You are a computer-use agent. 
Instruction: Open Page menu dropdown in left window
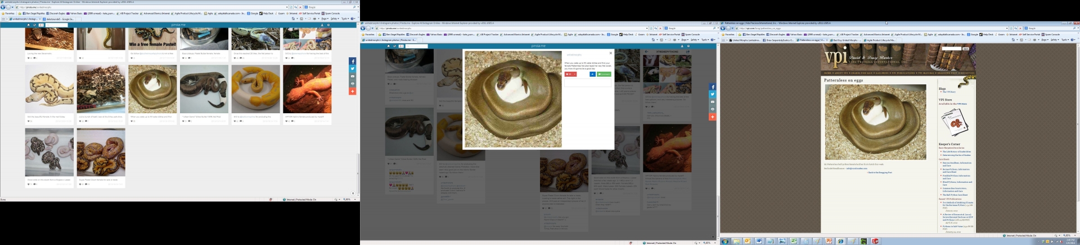tap(325, 19)
